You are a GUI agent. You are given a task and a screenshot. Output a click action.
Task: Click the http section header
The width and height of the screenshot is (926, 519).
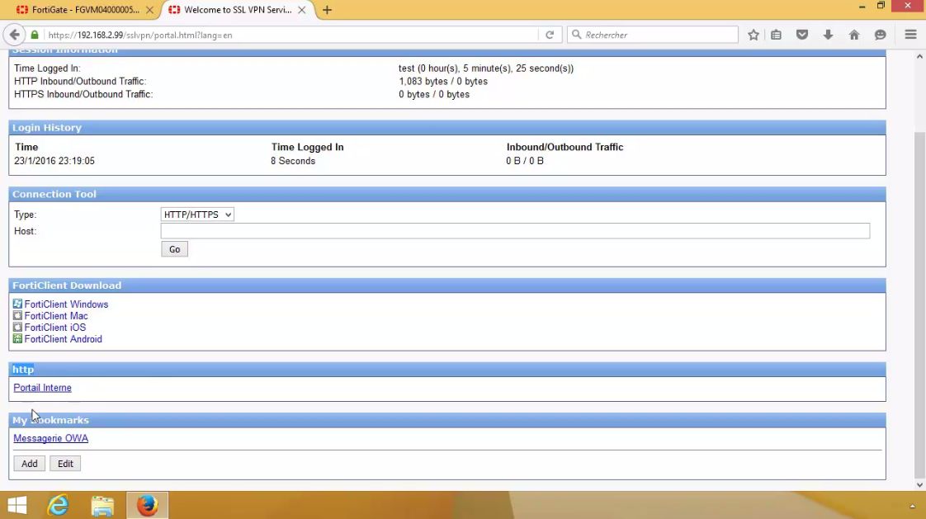447,370
